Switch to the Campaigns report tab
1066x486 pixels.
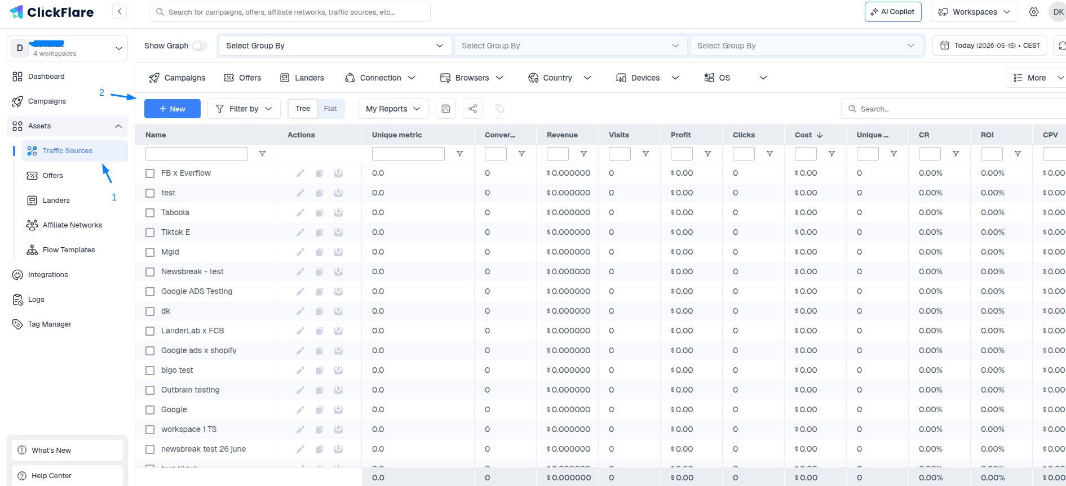coord(177,78)
